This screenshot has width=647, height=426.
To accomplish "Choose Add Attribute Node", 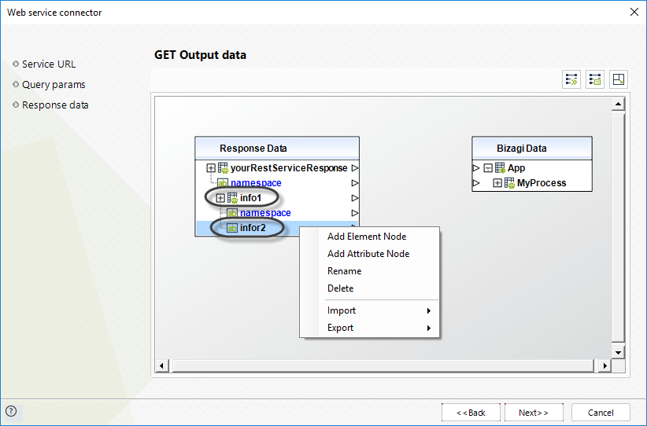I will coord(369,254).
